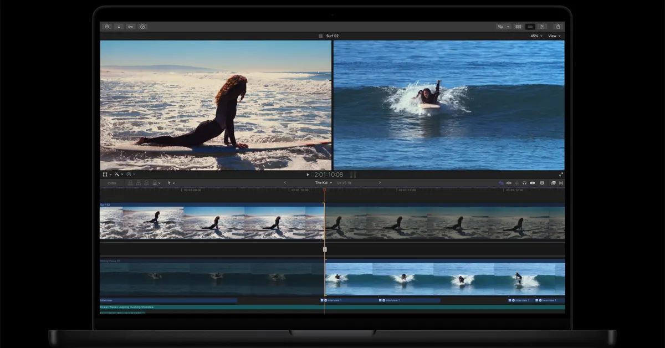The image size is (665, 348).
Task: Click the Append clip edit icon
Action: tap(146, 183)
